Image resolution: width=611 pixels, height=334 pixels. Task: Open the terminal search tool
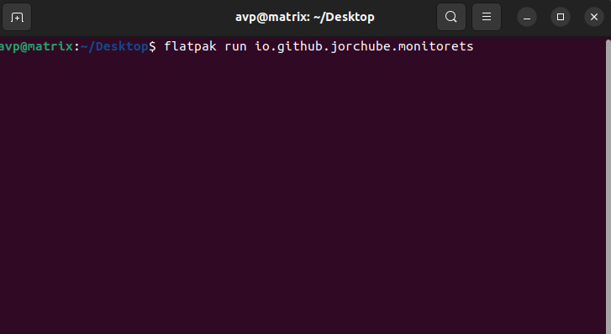point(450,17)
